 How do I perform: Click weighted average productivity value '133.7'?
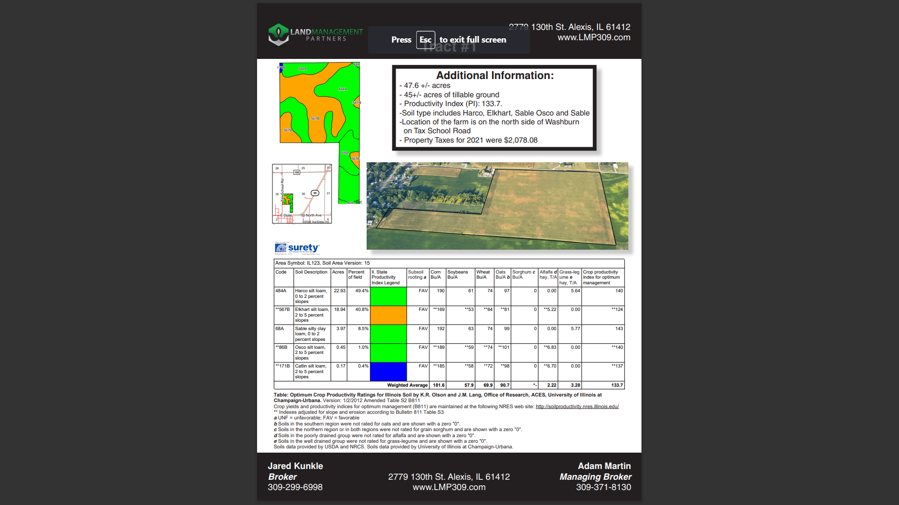pos(617,385)
